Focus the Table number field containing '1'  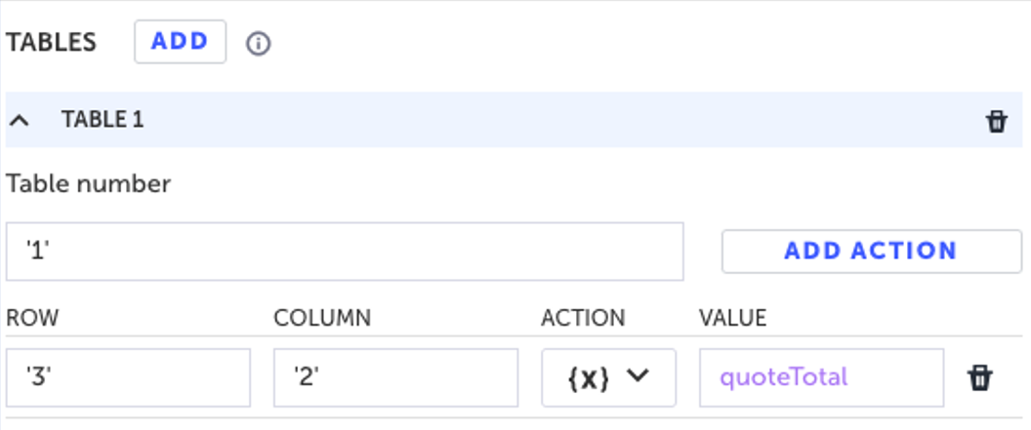tap(344, 252)
